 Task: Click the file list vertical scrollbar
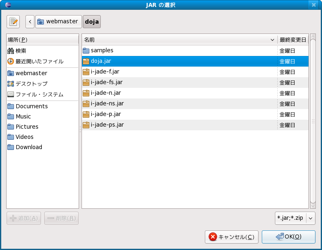click(x=313, y=121)
